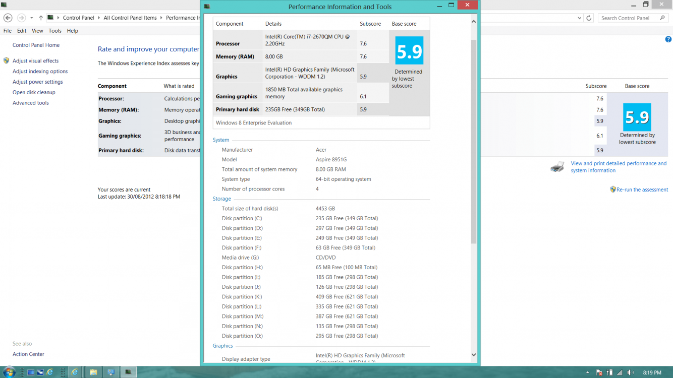Click the Forward arrow in Control Panel window
Screen dimensions: 673x378
21,18
